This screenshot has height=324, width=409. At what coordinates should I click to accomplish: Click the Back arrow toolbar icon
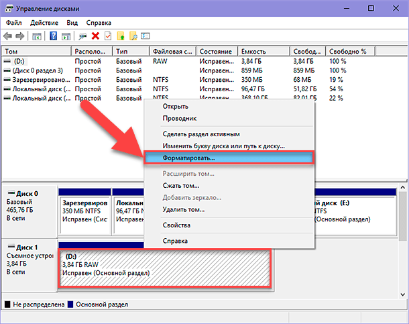click(8, 36)
